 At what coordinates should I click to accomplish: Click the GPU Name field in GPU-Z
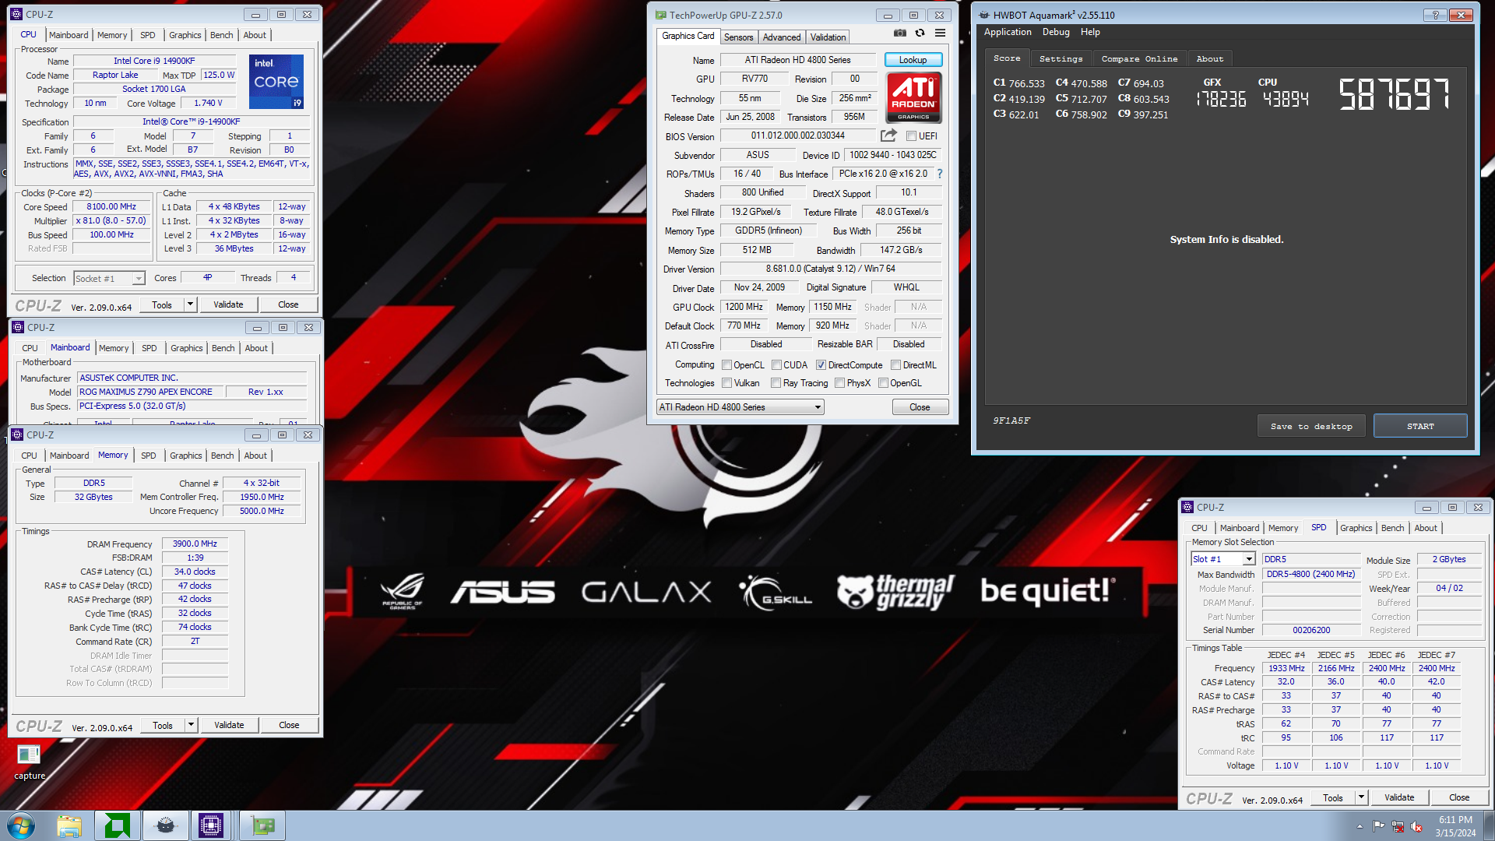[x=798, y=60]
